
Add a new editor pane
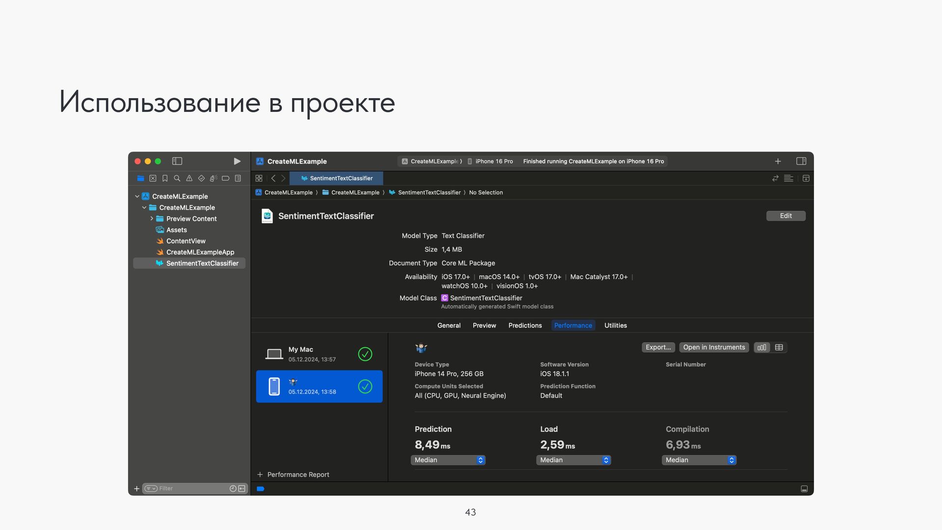click(806, 178)
